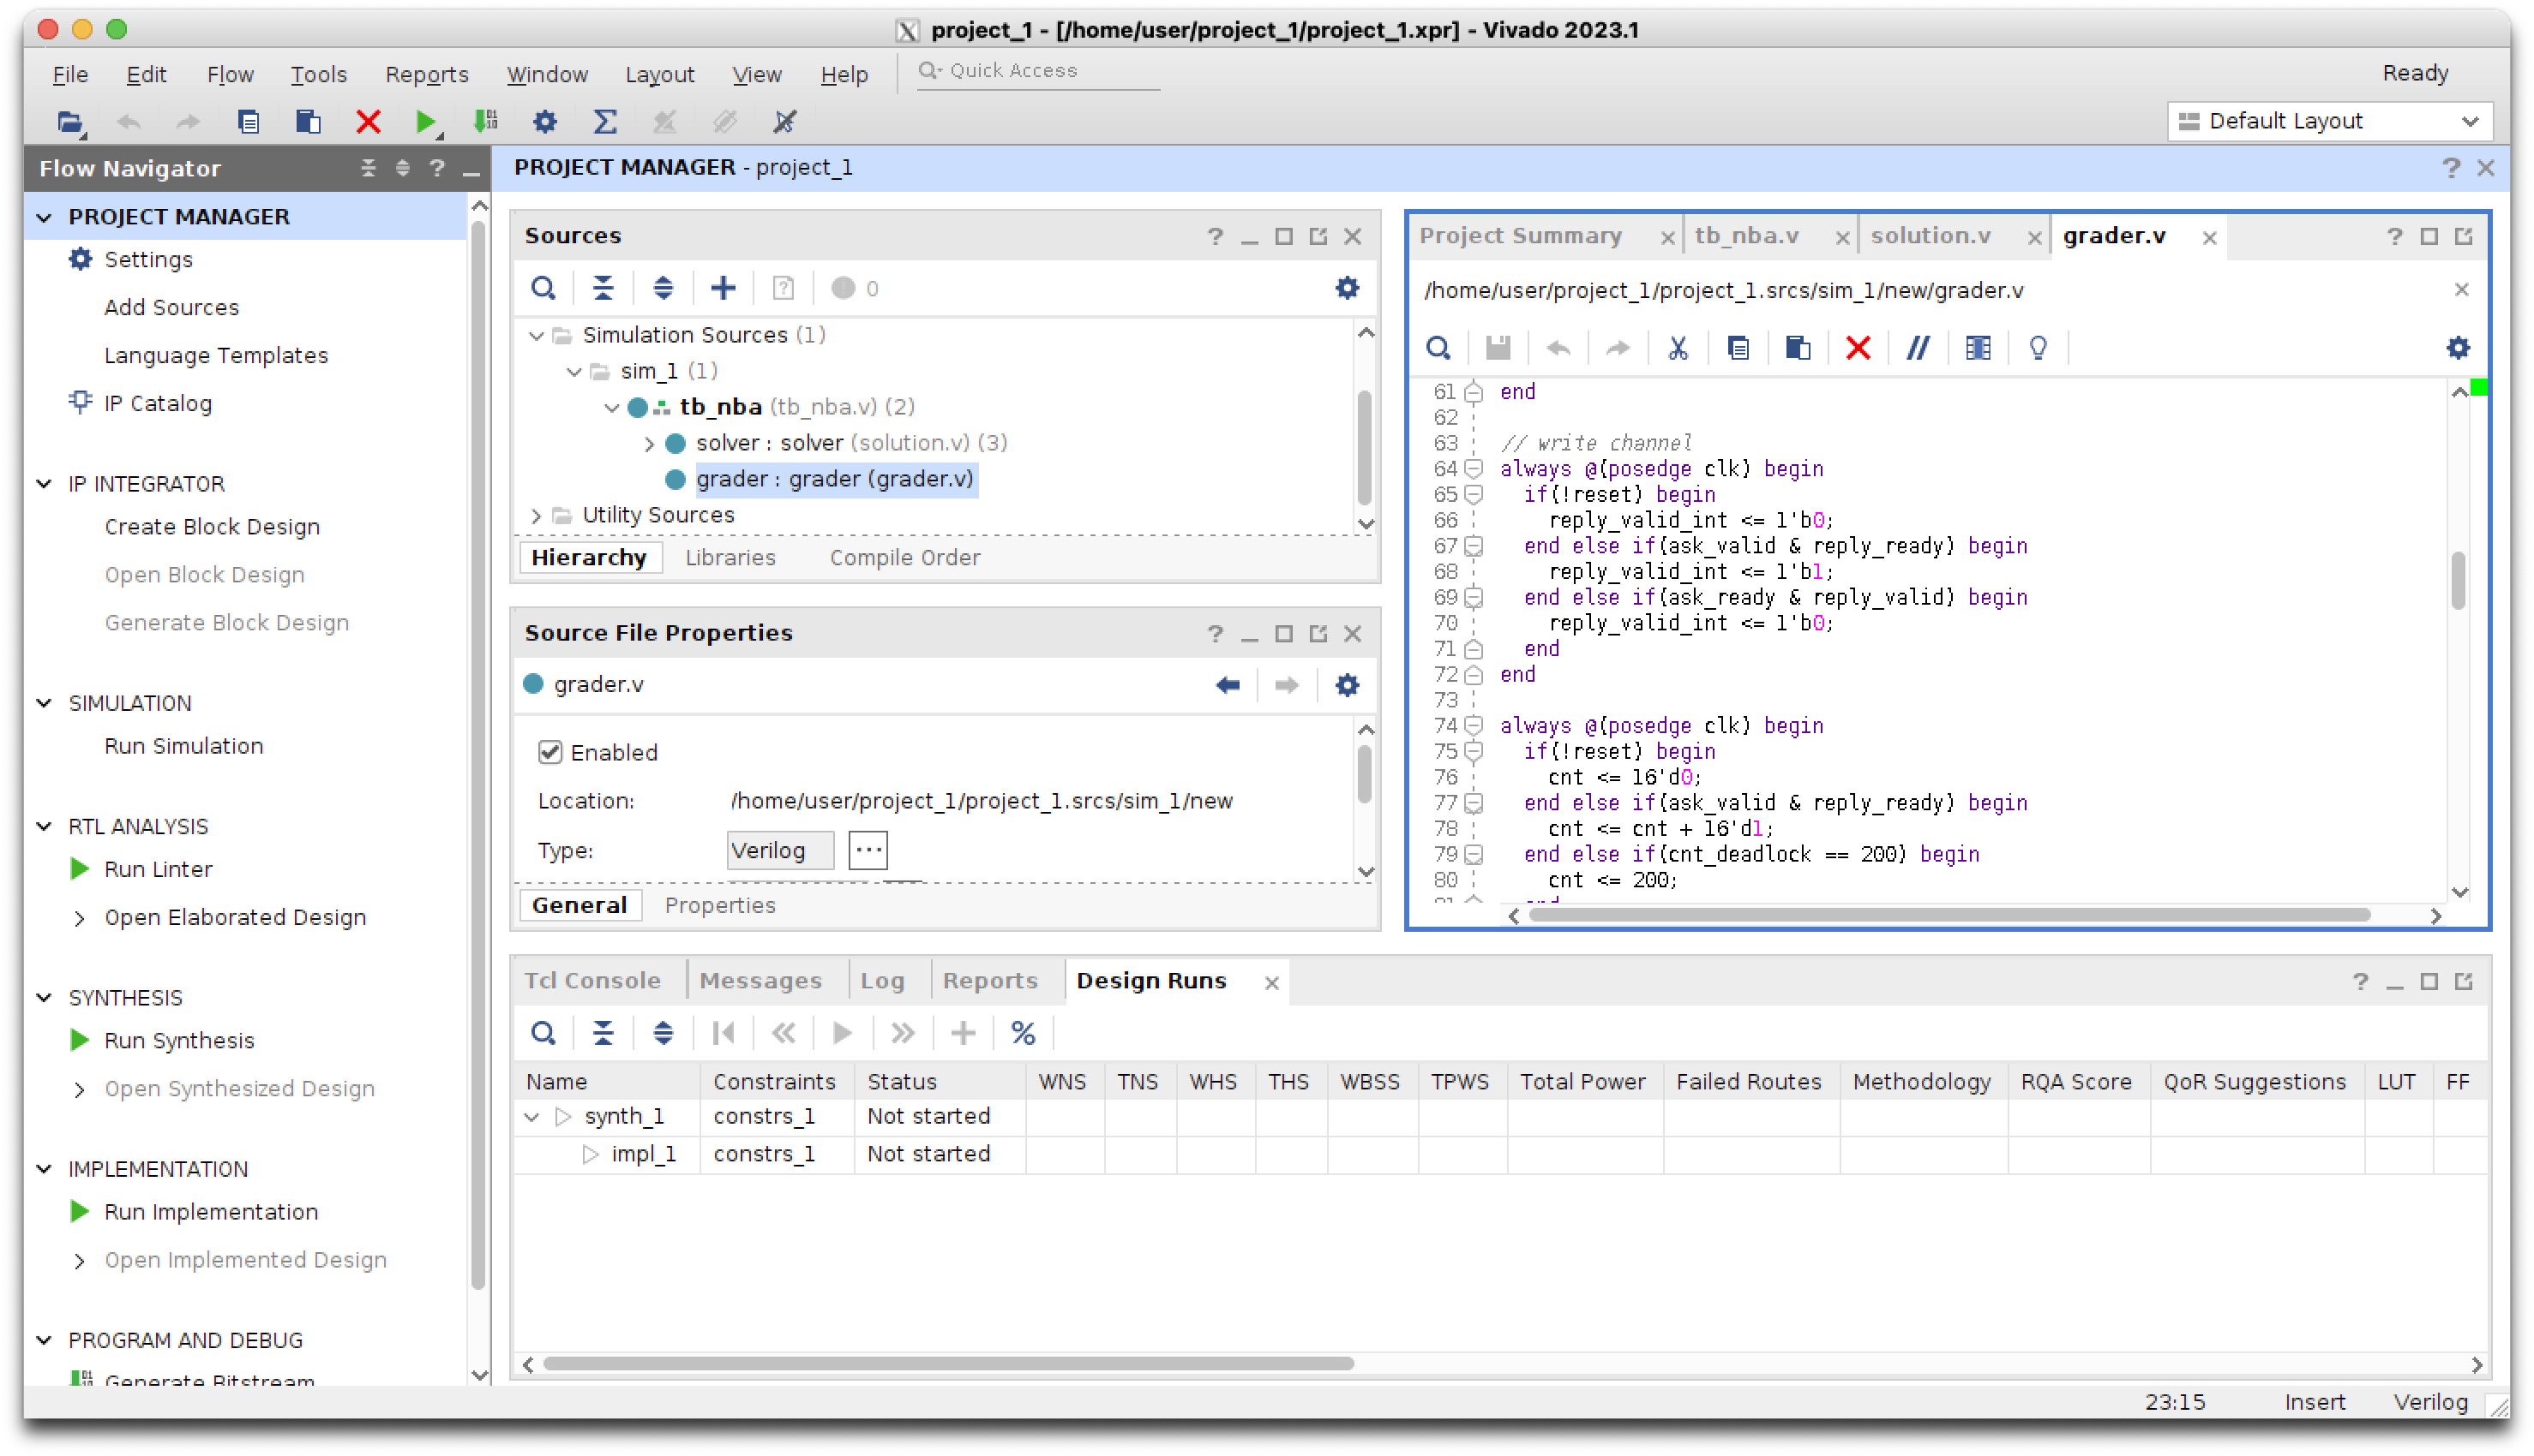Click Run Synthesis in Flow Navigator
Viewport: 2534px width, 1456px height.
pos(179,1040)
